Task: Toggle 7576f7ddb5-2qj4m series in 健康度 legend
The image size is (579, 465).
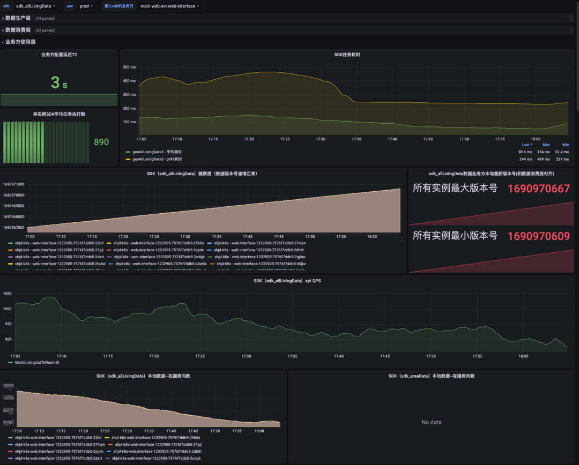Action: coord(260,257)
